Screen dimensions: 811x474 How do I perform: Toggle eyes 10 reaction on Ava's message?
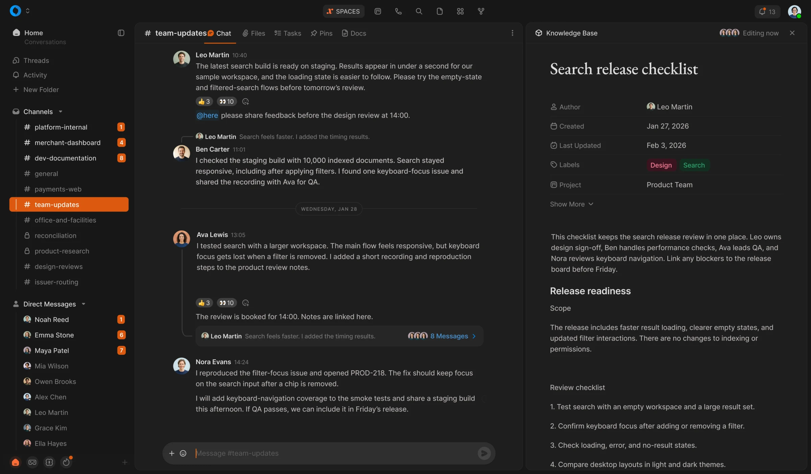point(226,303)
